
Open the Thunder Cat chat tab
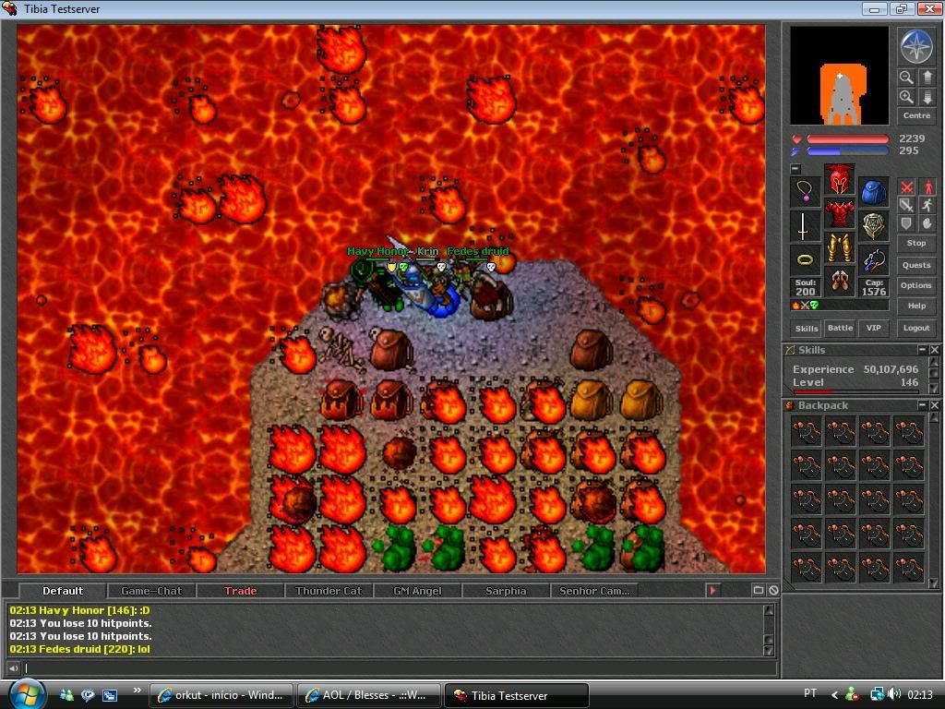tap(329, 591)
